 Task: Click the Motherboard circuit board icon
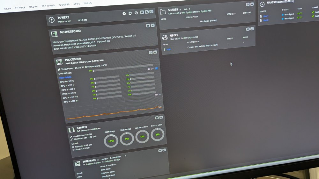point(54,34)
